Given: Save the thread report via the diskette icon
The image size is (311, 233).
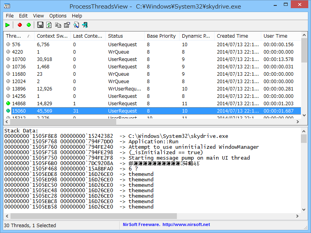Looking at the screenshot, I should click(40, 25).
